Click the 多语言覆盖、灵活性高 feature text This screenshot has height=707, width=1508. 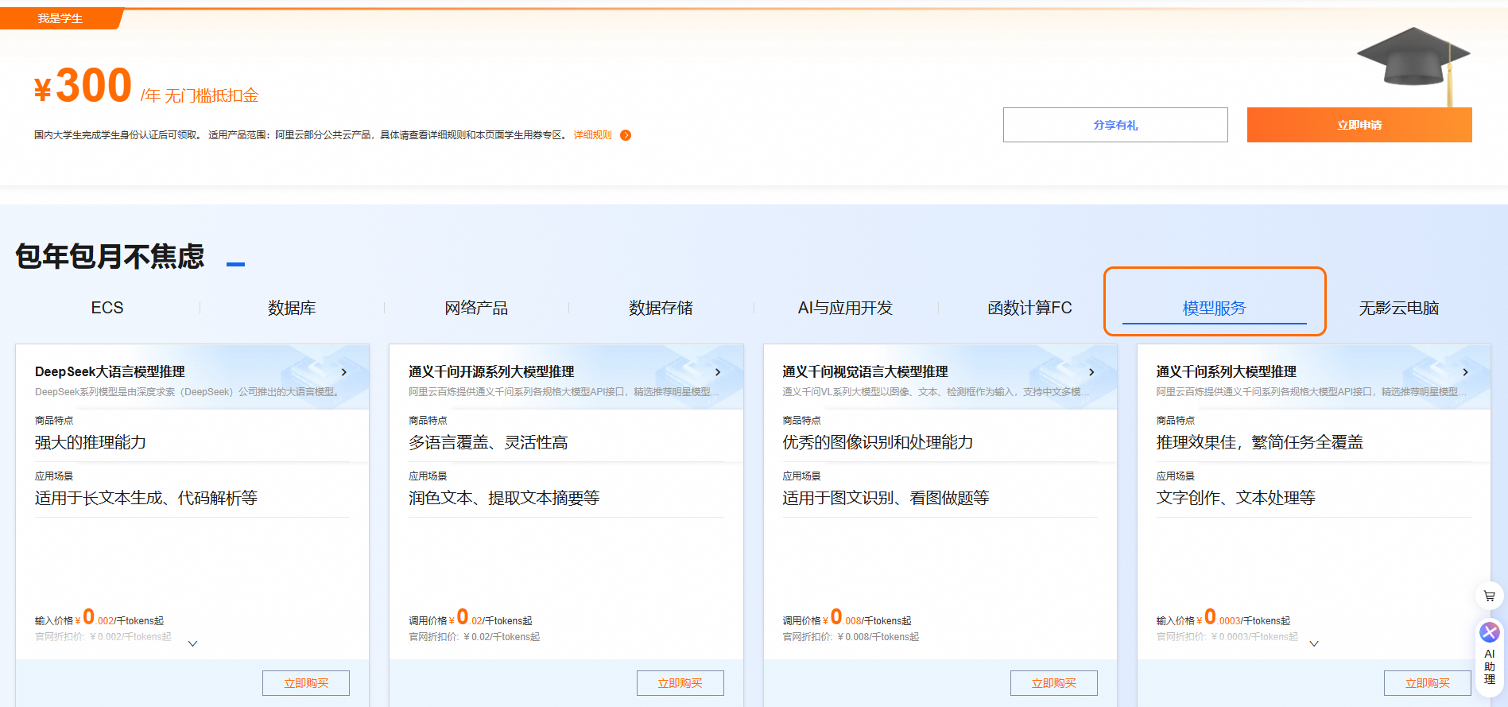pos(488,442)
